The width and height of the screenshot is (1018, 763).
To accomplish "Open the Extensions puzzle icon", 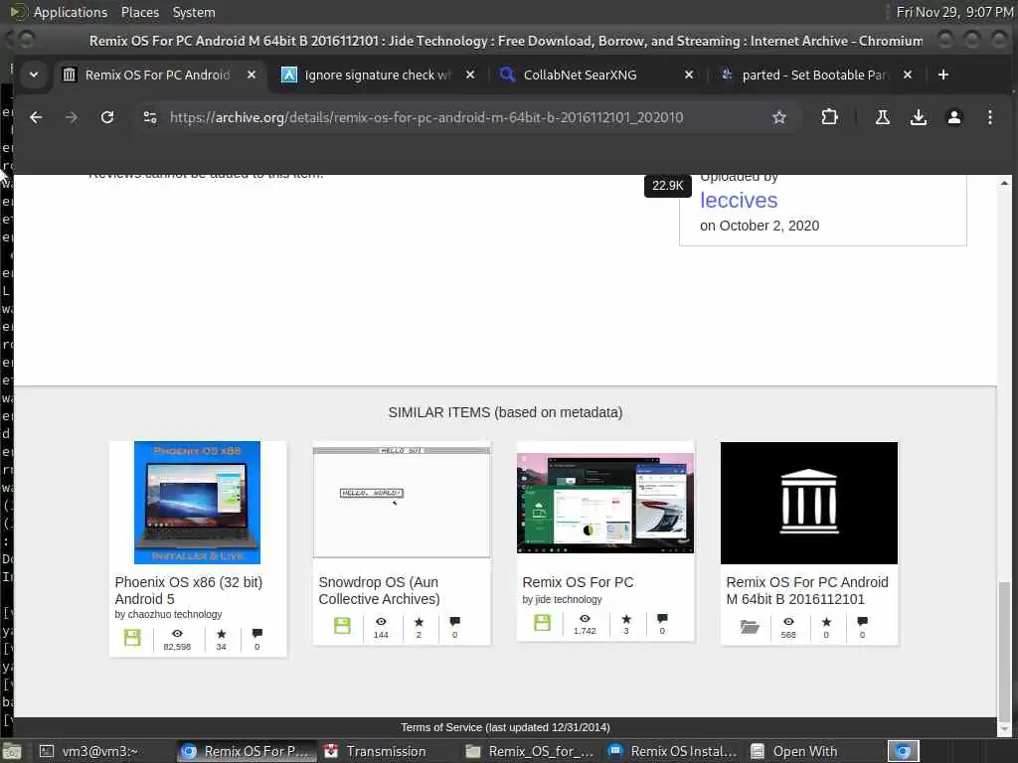I will (x=829, y=117).
